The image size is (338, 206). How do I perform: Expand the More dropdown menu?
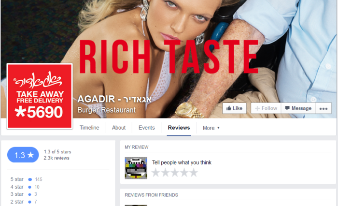[x=211, y=128]
